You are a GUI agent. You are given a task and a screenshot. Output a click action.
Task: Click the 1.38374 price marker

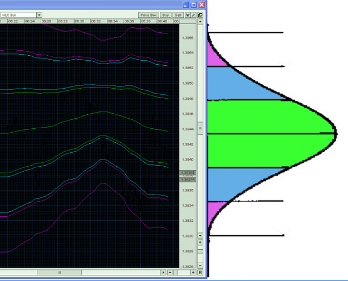coord(188,180)
